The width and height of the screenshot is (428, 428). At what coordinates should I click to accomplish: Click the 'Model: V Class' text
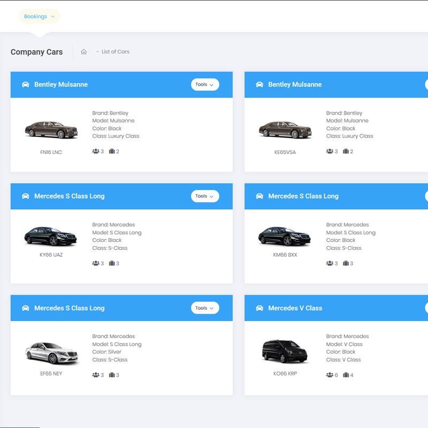(x=344, y=344)
